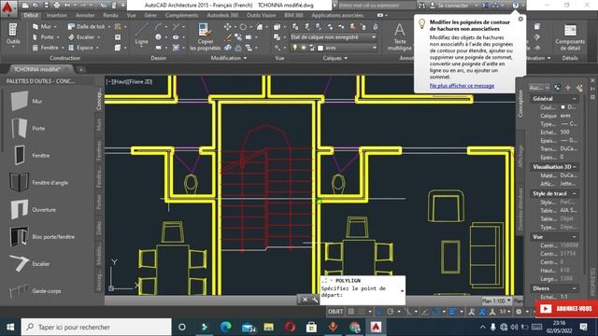Select the Escalier stair tool in ribbon

point(81,37)
